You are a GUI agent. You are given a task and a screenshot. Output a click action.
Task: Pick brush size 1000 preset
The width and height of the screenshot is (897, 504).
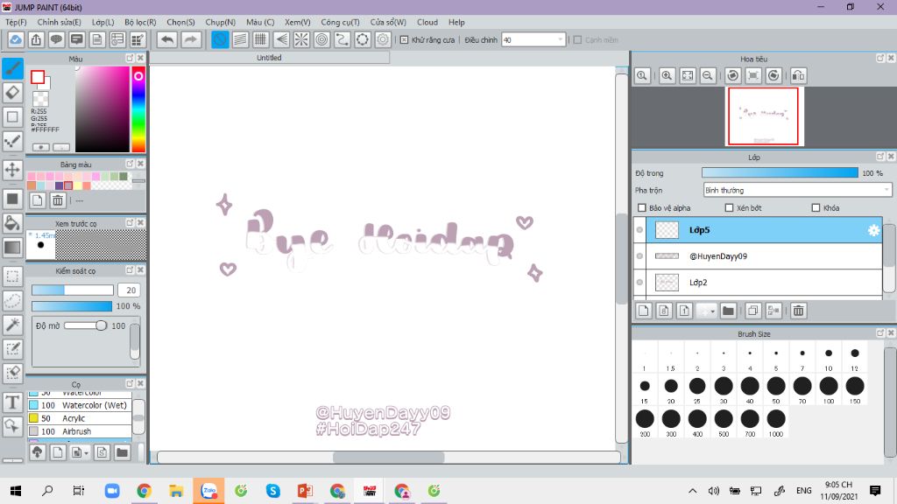coord(776,423)
